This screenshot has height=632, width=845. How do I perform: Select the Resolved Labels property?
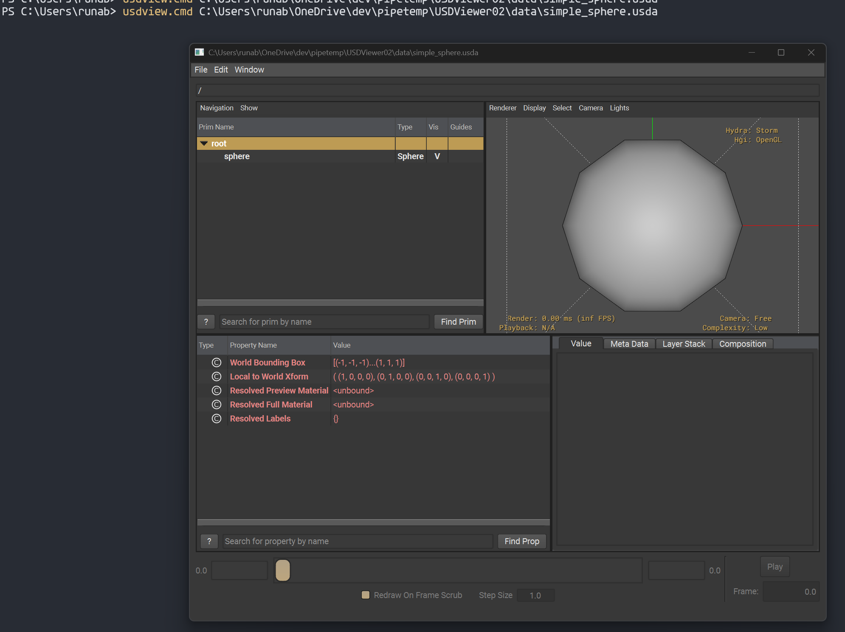click(260, 419)
